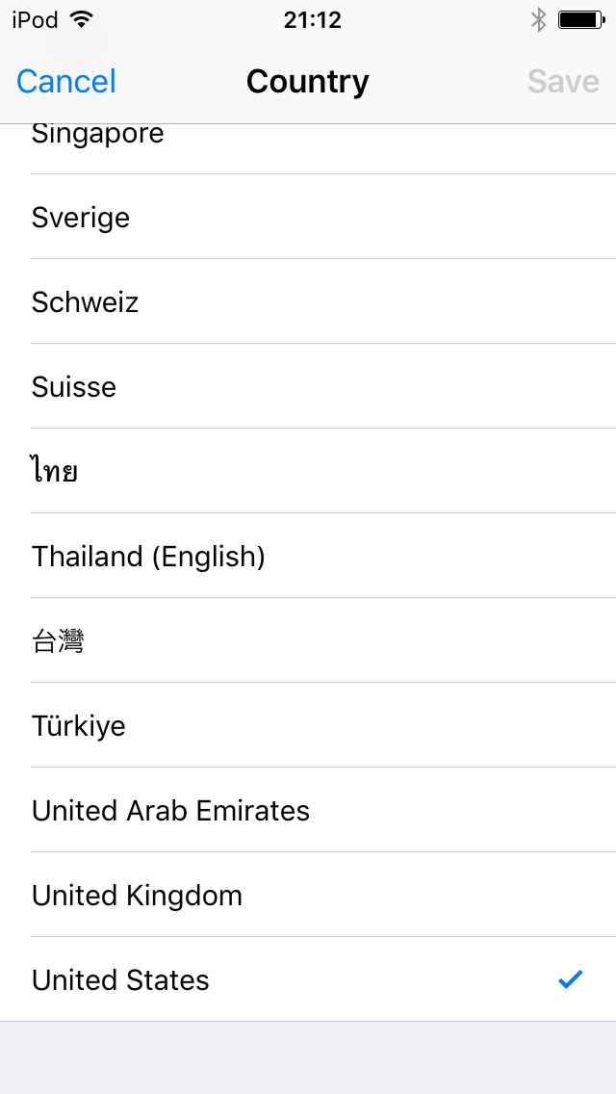Choose Thailand (English) option
This screenshot has width=616, height=1094.
[148, 557]
